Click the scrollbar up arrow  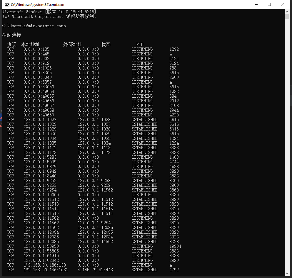point(287,11)
